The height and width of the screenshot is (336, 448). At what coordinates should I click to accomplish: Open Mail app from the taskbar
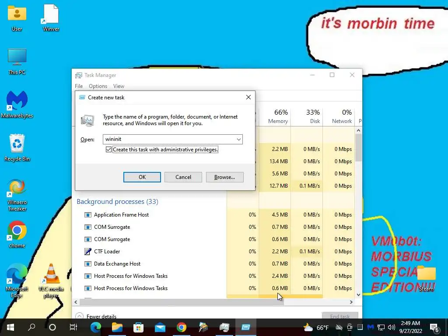click(160, 327)
